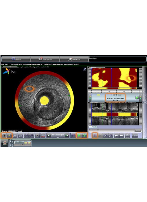This screenshot has width=147, height=202.
Task: Add bookmark flag in transverse toolbar
Action: (73, 136)
